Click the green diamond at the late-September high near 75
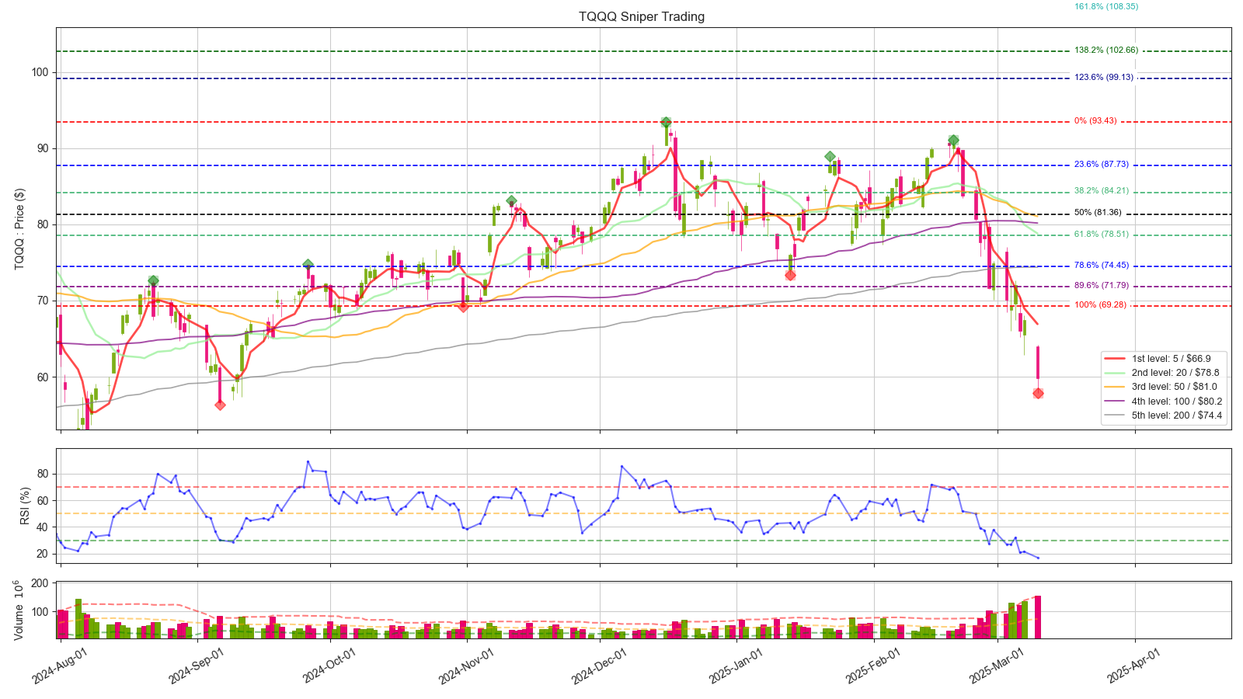 308,265
